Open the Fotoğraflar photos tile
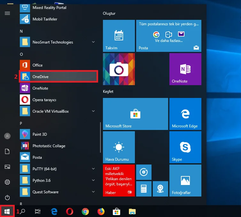Image resolution: width=241 pixels, height=217 pixels. [185, 181]
